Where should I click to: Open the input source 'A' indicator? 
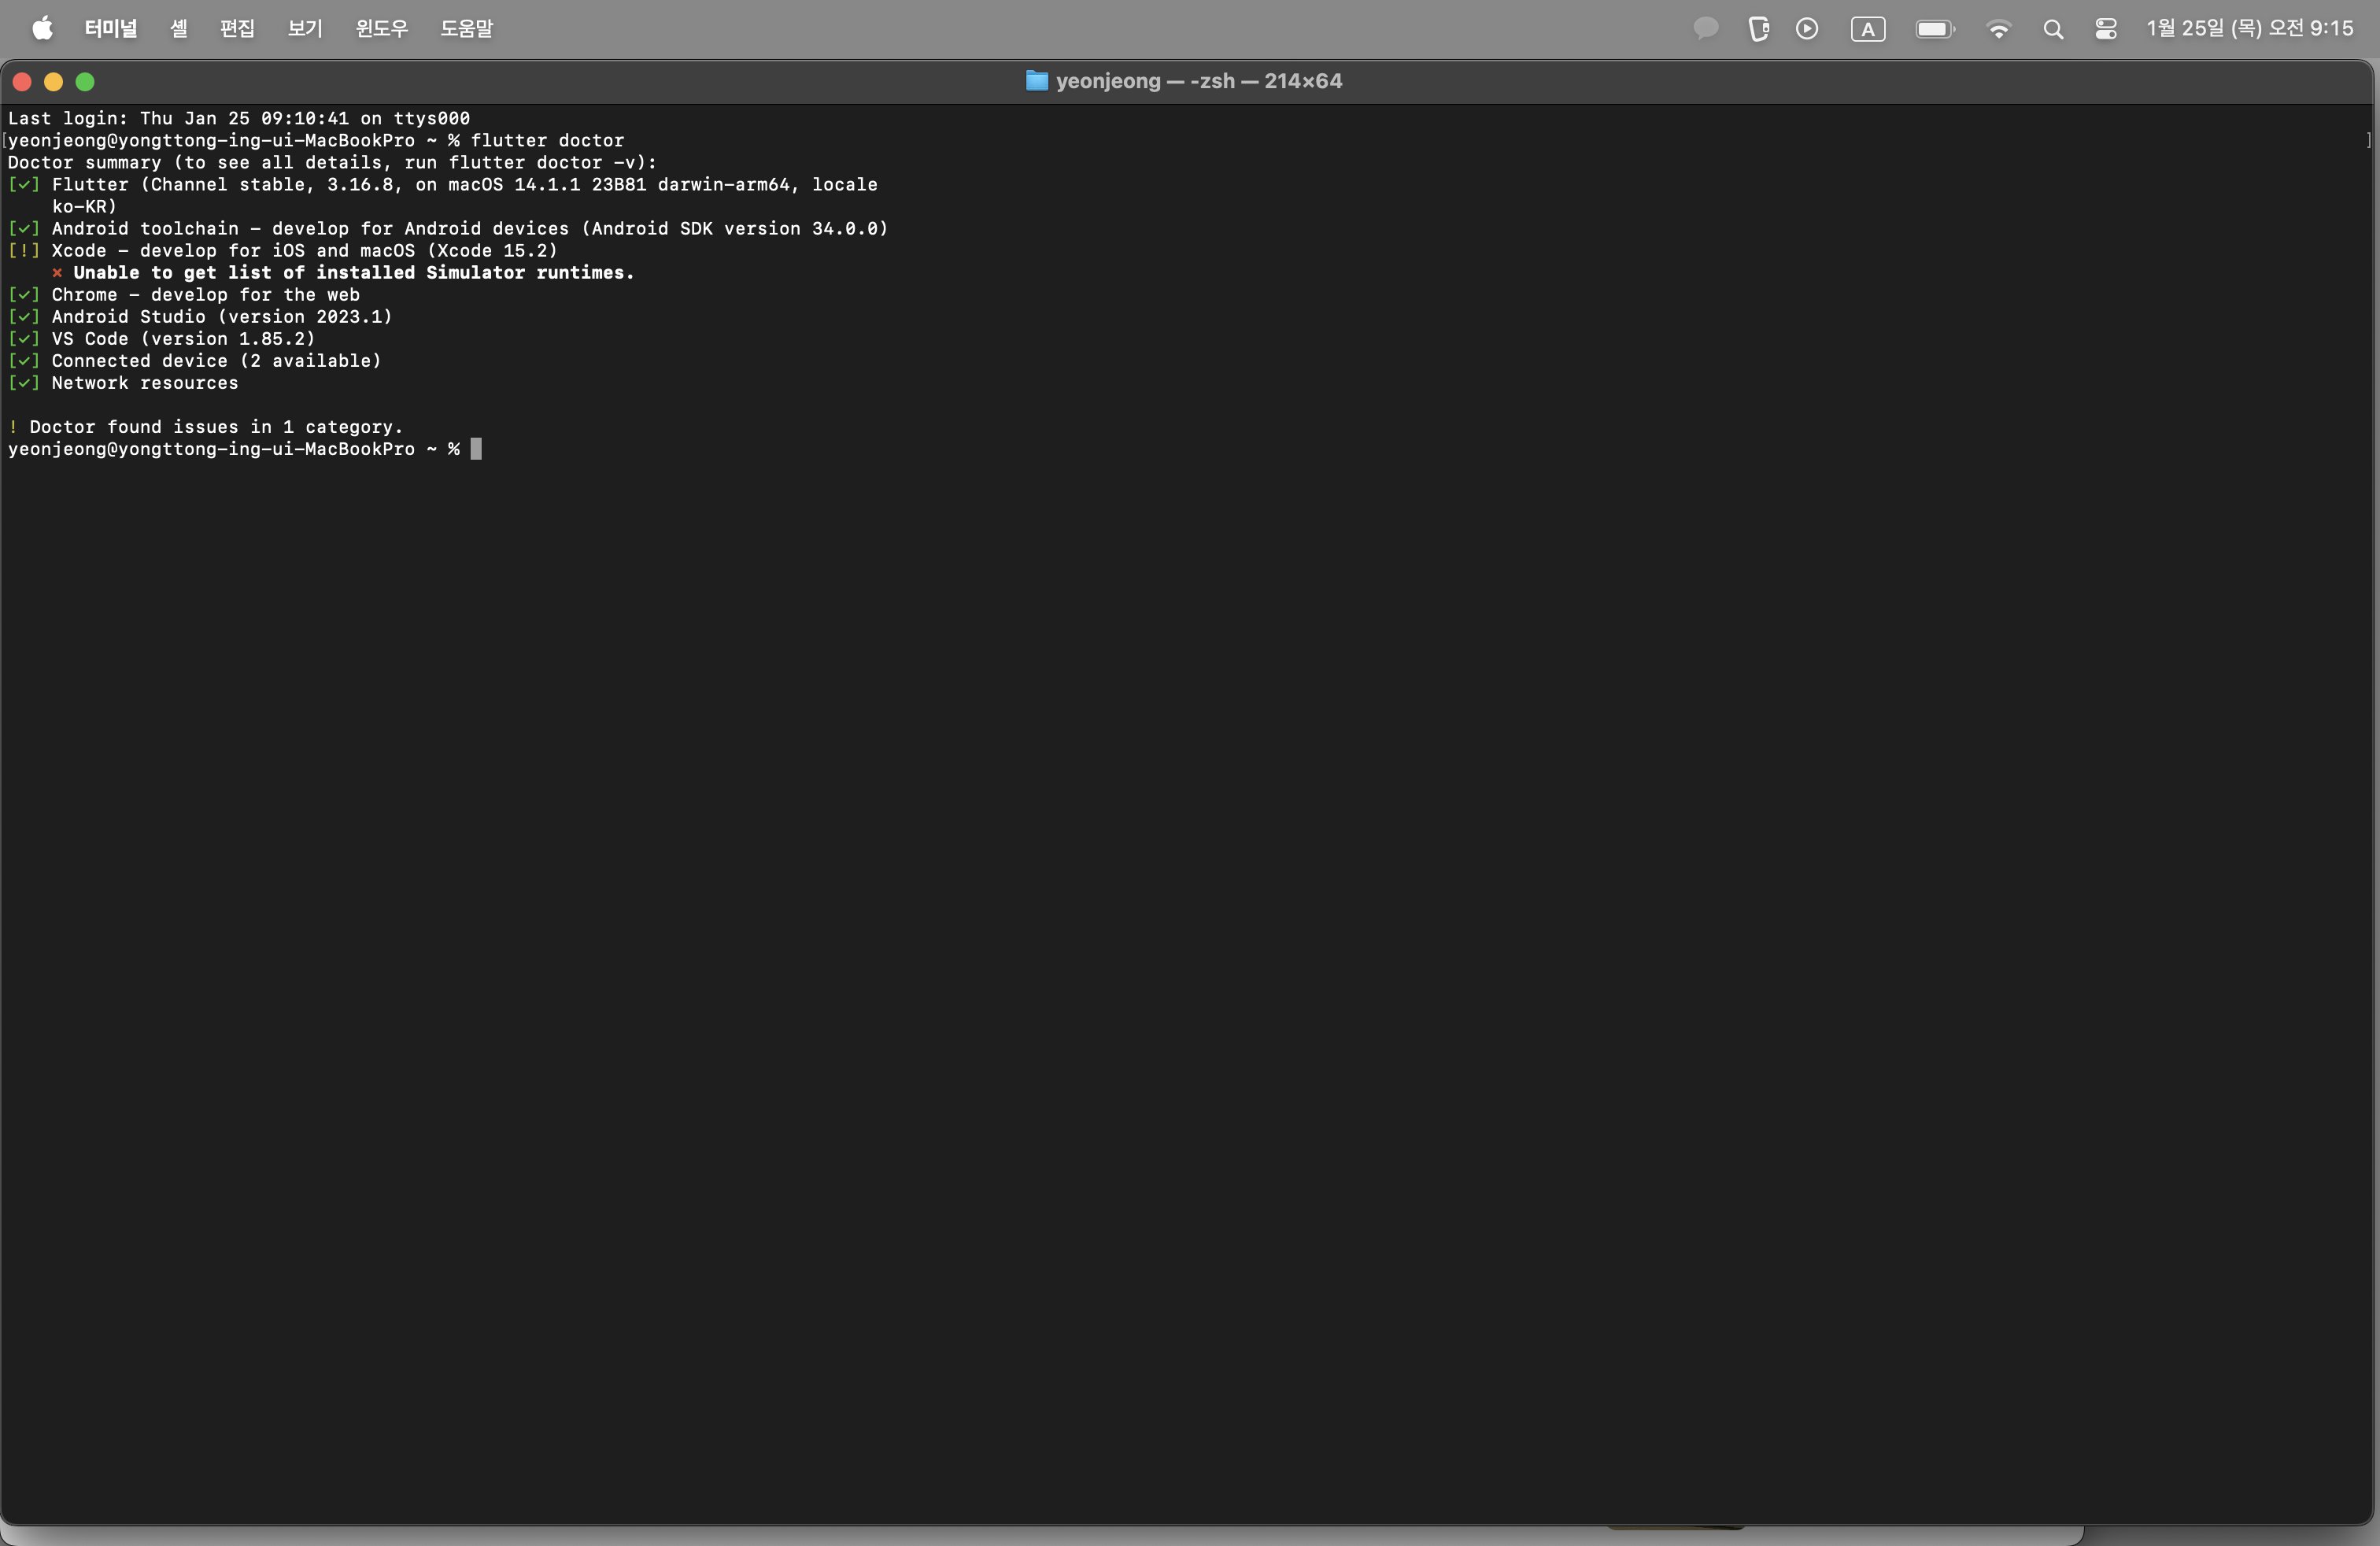1868,29
